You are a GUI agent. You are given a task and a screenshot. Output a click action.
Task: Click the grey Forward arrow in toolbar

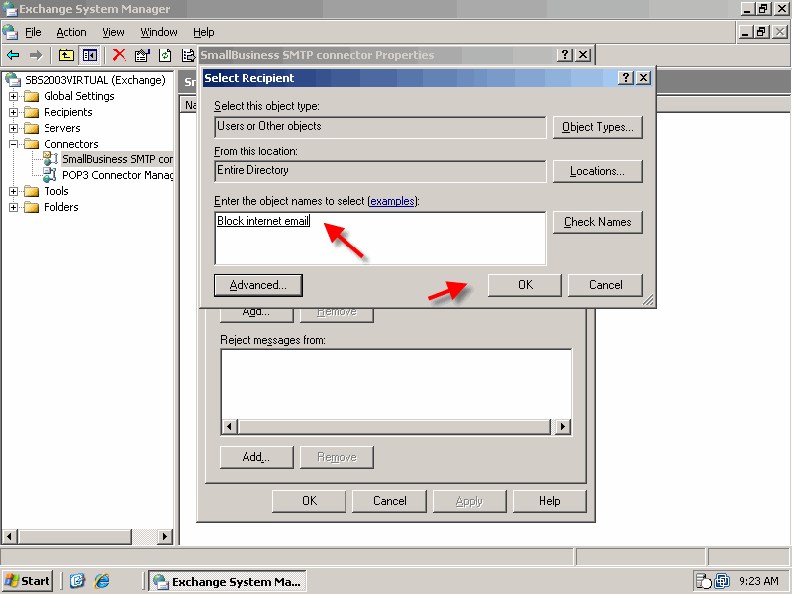pyautogui.click(x=36, y=55)
